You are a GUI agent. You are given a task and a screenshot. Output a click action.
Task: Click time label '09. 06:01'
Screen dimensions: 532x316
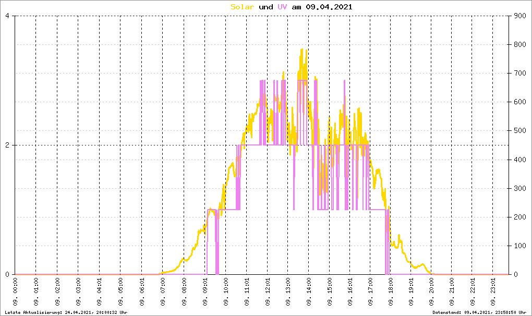142,291
